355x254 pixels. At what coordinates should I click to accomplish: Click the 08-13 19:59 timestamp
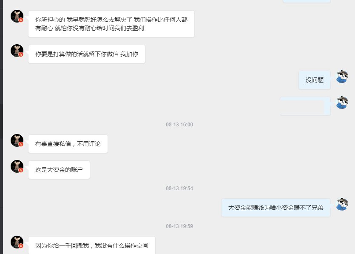pyautogui.click(x=179, y=226)
